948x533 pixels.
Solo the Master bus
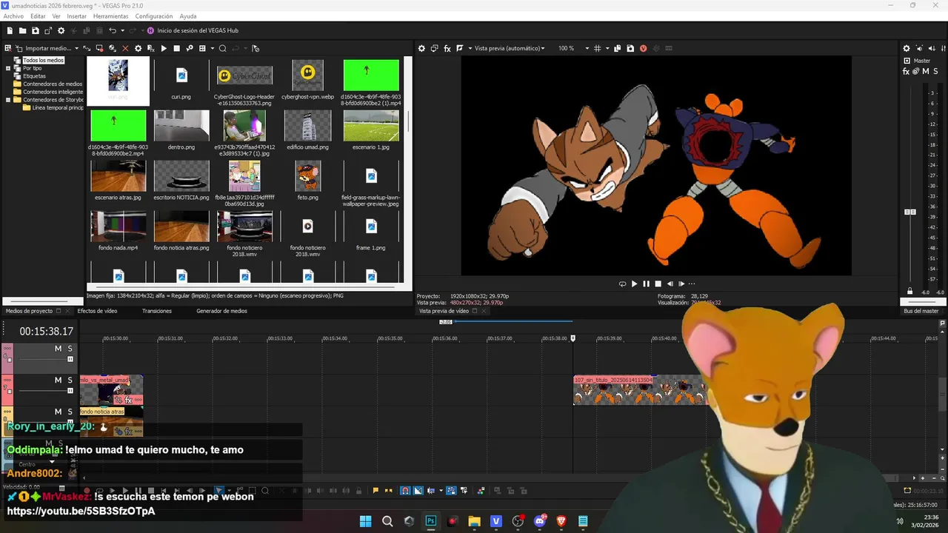tap(936, 71)
